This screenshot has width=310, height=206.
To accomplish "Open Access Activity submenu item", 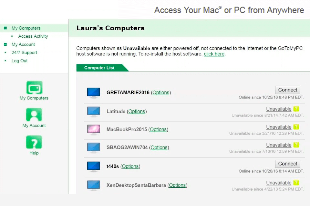I will 33,36.
